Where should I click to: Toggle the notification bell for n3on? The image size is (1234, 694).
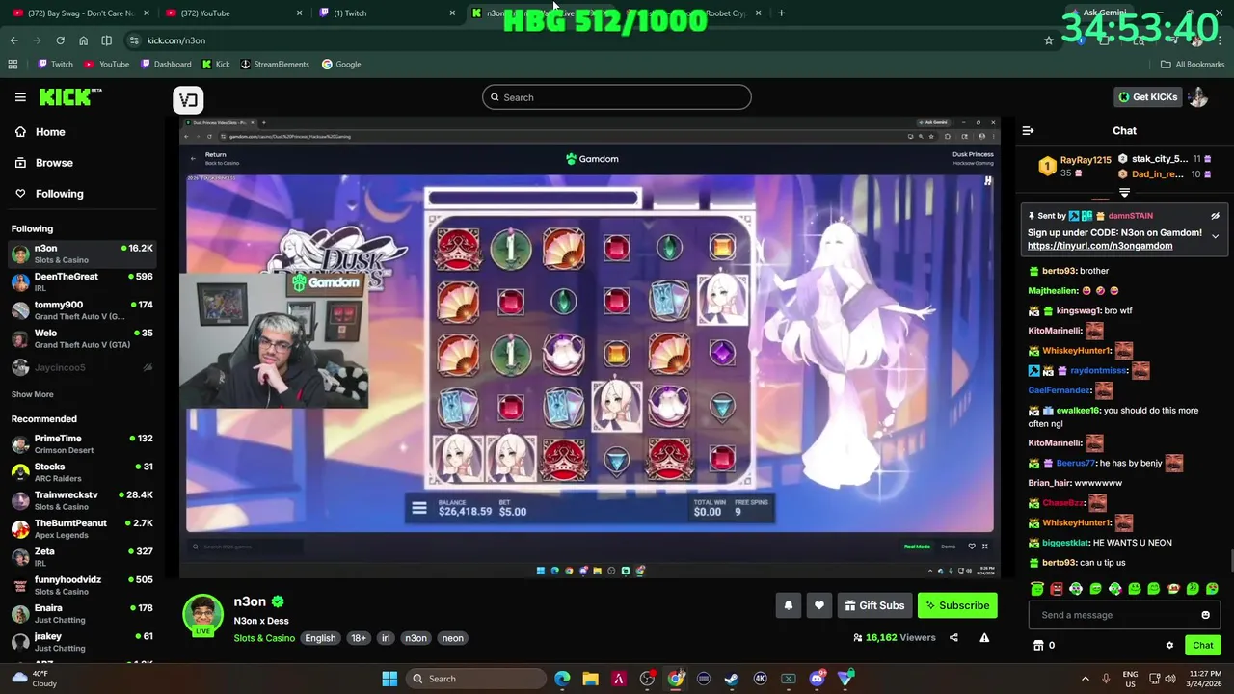pyautogui.click(x=788, y=605)
